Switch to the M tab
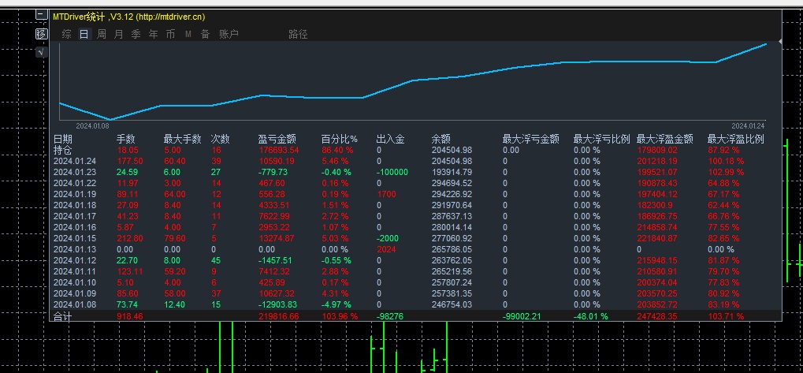 [x=188, y=35]
